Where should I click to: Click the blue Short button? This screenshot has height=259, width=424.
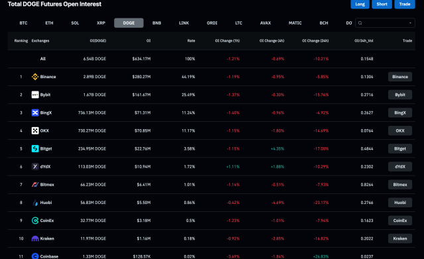[x=382, y=4]
